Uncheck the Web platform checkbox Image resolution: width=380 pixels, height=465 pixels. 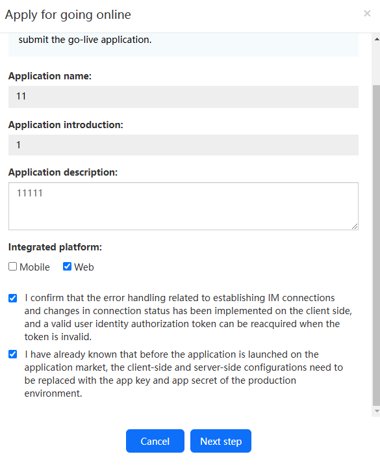click(x=68, y=266)
